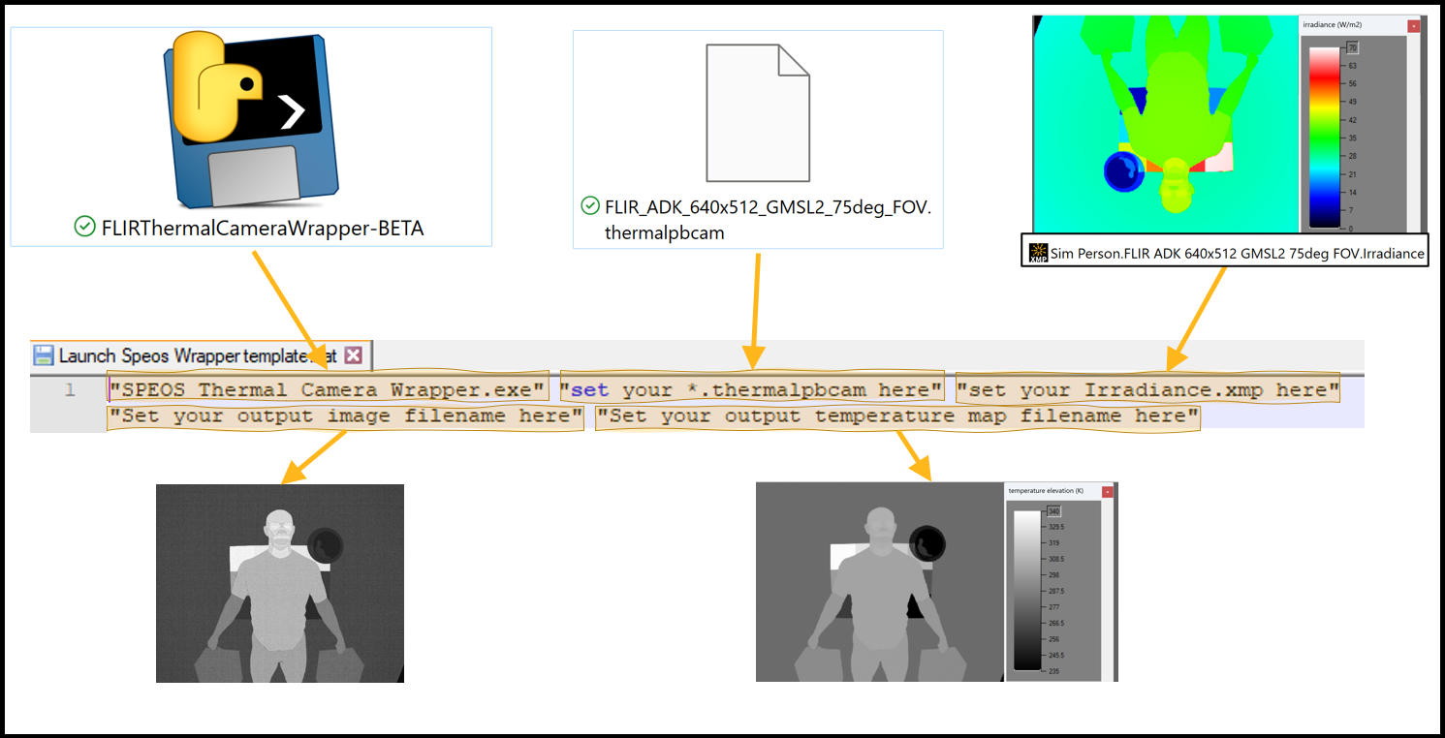Select the noisy grayscale output image
Image resolution: width=1445 pixels, height=738 pixels.
[280, 583]
